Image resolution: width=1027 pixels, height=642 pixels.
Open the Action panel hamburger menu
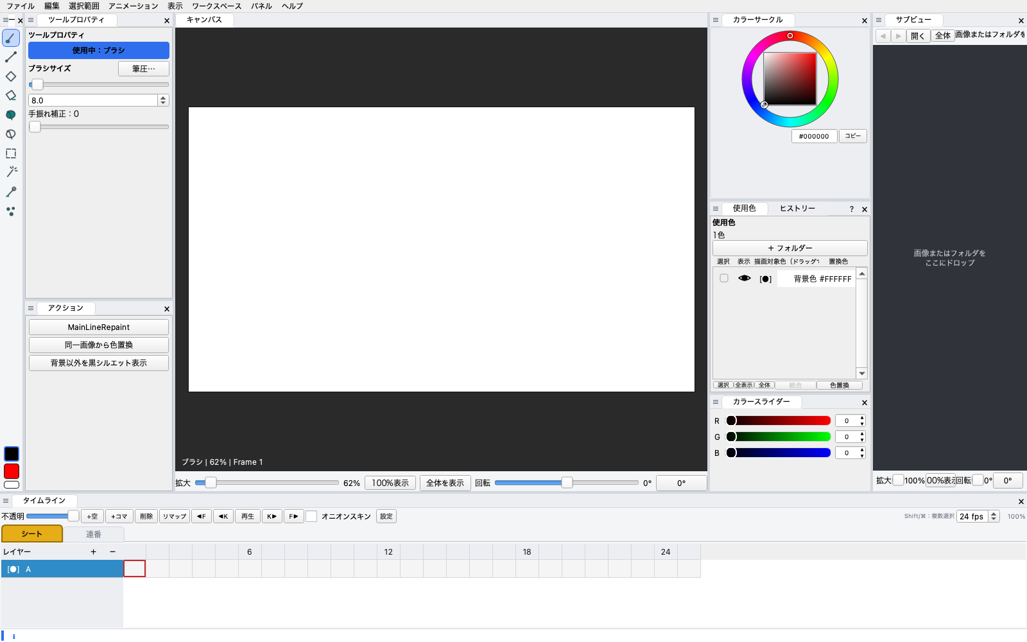(30, 308)
